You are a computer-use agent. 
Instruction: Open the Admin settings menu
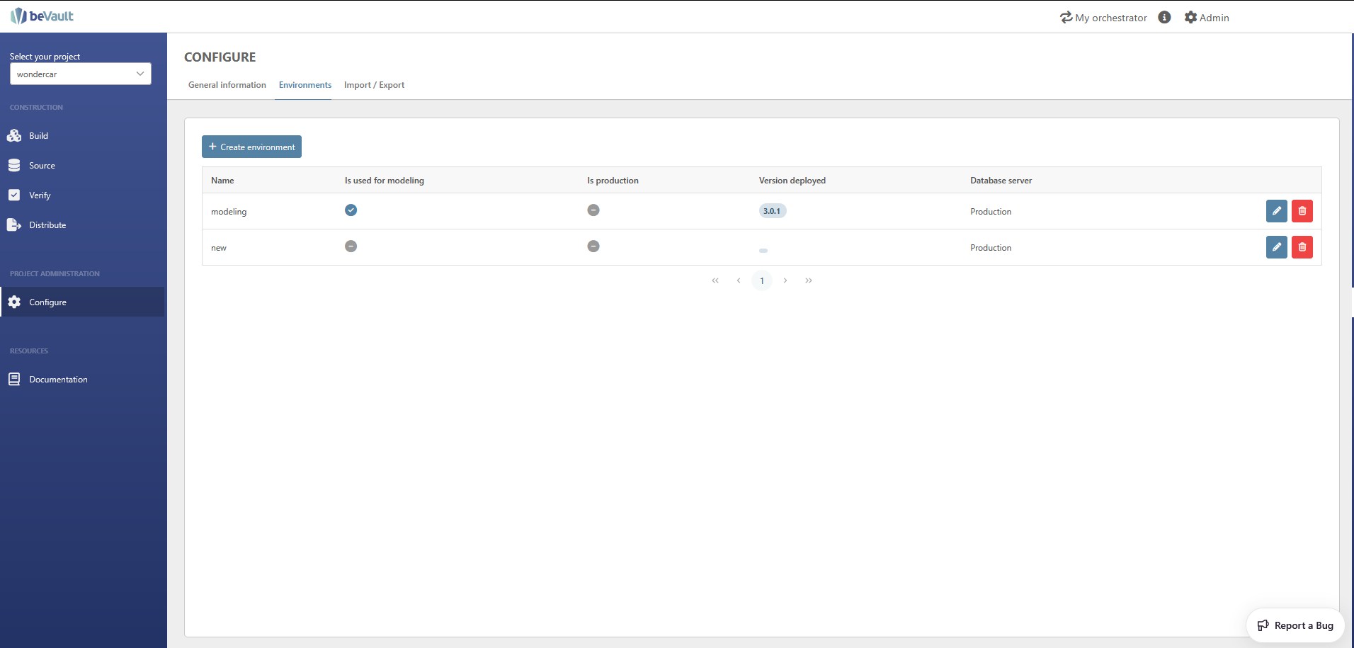tap(1207, 18)
